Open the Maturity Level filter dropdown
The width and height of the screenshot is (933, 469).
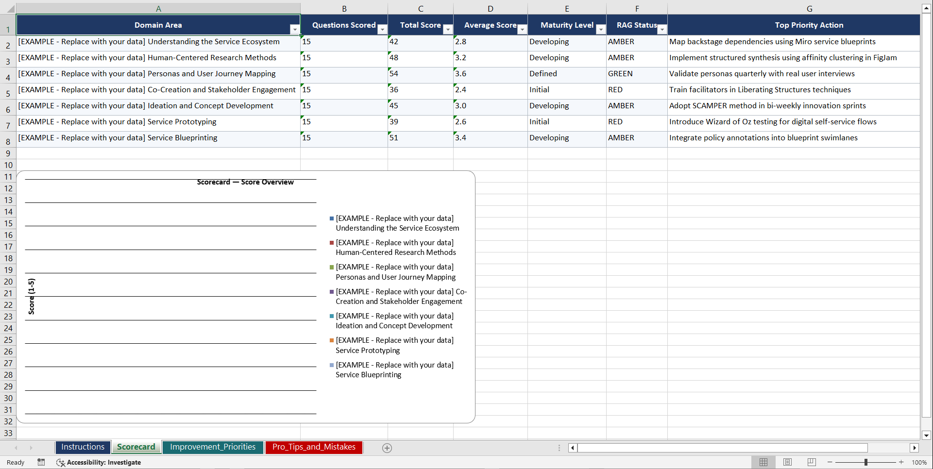click(x=601, y=30)
